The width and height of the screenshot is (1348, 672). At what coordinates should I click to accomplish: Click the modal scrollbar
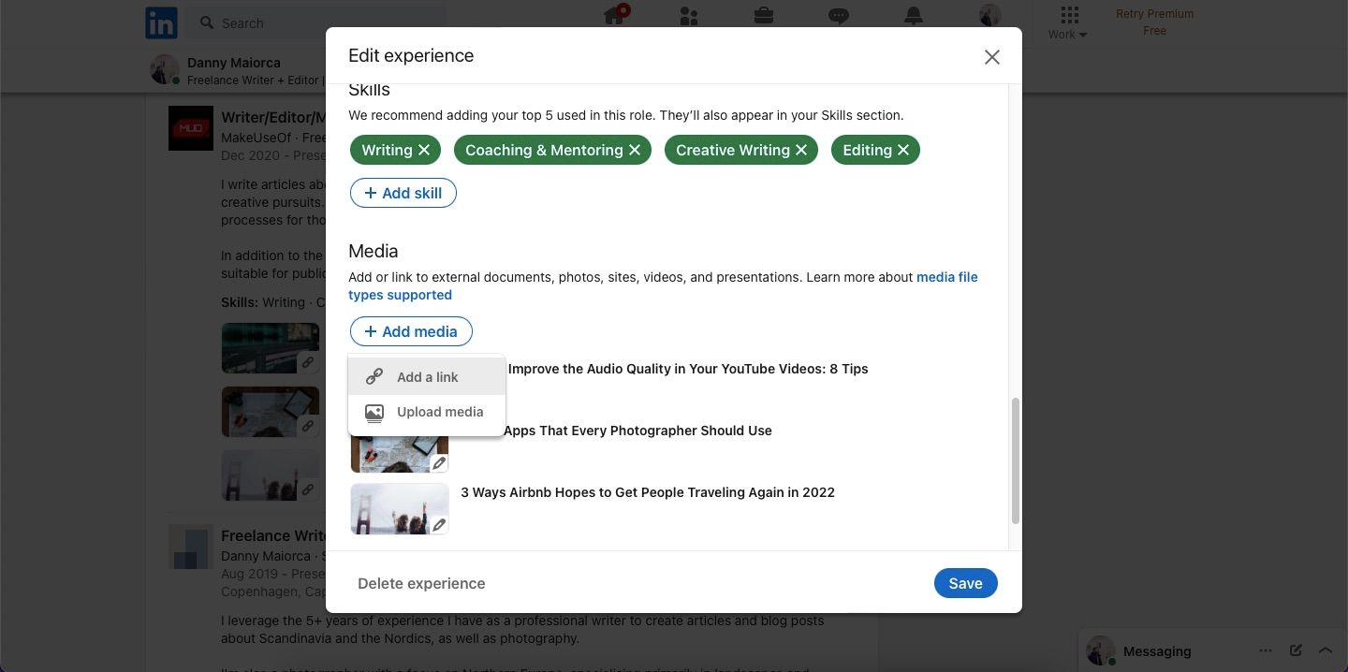click(x=1017, y=459)
